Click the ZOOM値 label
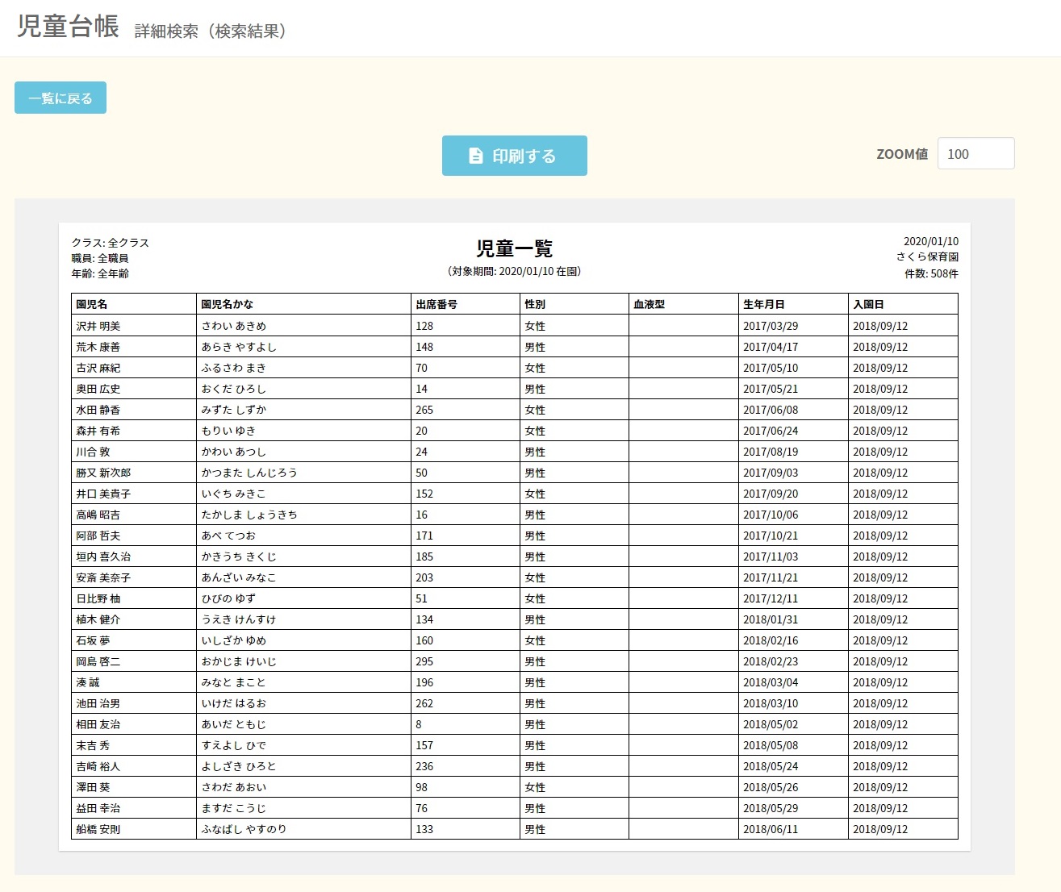This screenshot has width=1061, height=892. 902,154
